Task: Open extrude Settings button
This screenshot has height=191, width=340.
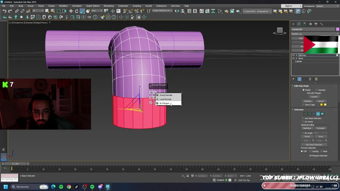Action: click(308, 101)
